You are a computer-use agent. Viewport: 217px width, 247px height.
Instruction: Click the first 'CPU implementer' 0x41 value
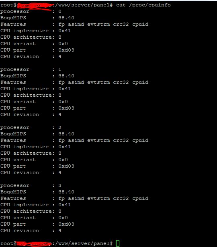[65, 31]
